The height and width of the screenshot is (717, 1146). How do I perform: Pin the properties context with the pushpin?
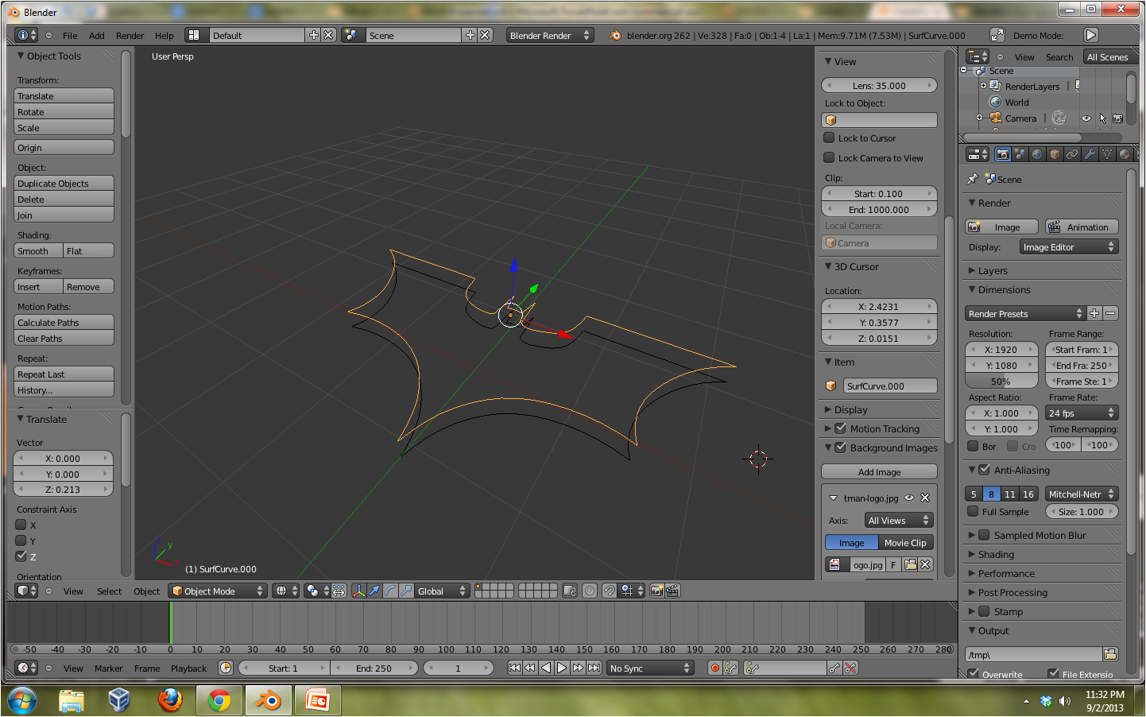pyautogui.click(x=973, y=179)
